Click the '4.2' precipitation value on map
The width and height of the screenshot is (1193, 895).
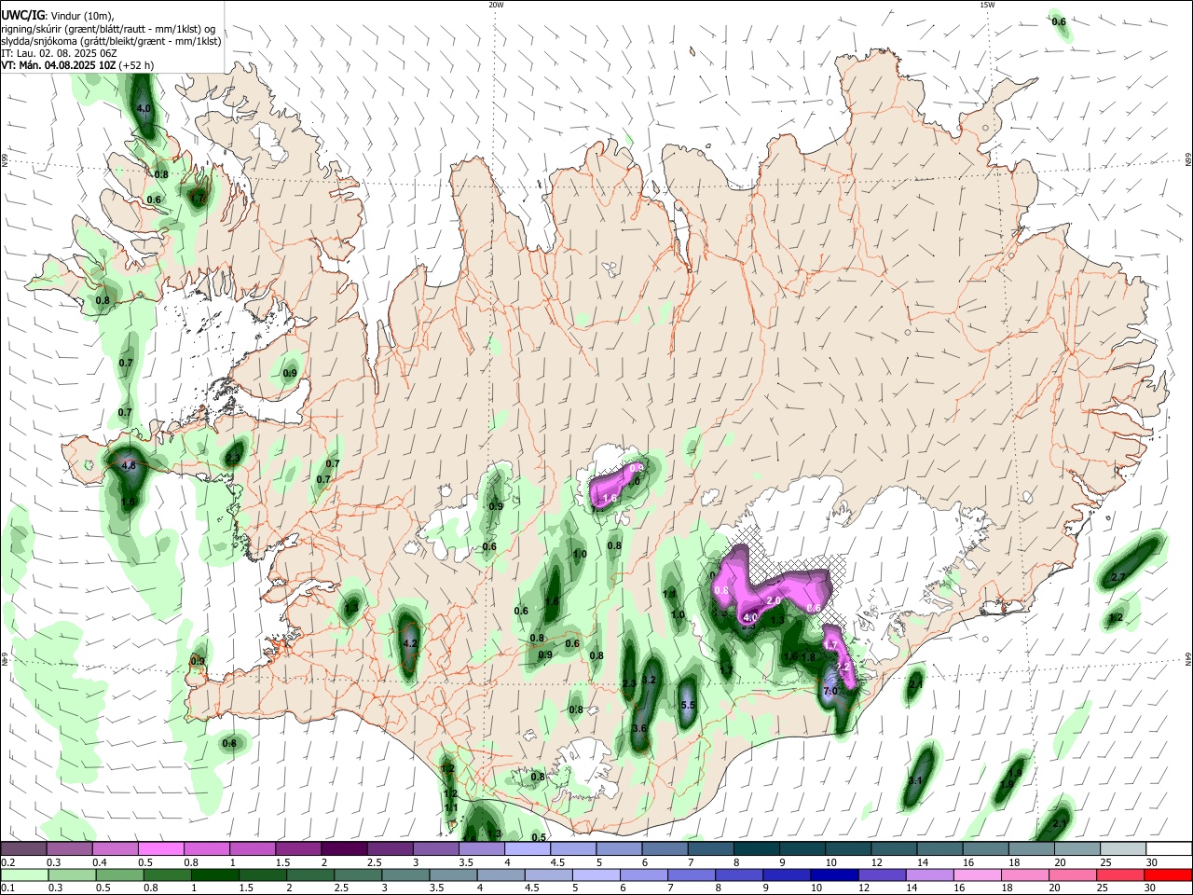[x=409, y=643]
